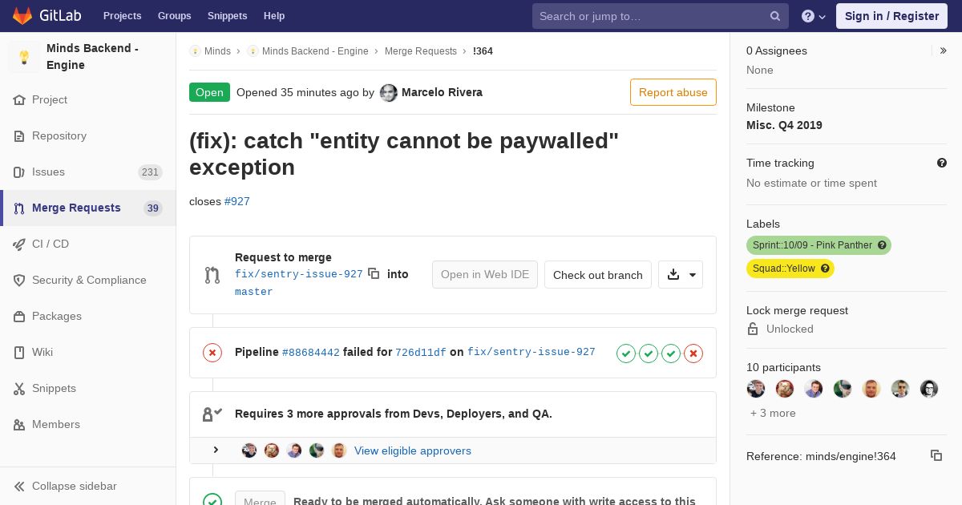This screenshot has height=505, width=962.
Task: Open issue link #927
Action: point(237,201)
